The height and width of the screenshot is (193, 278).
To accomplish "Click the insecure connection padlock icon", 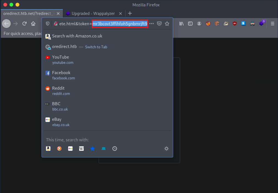I will click(x=56, y=24).
